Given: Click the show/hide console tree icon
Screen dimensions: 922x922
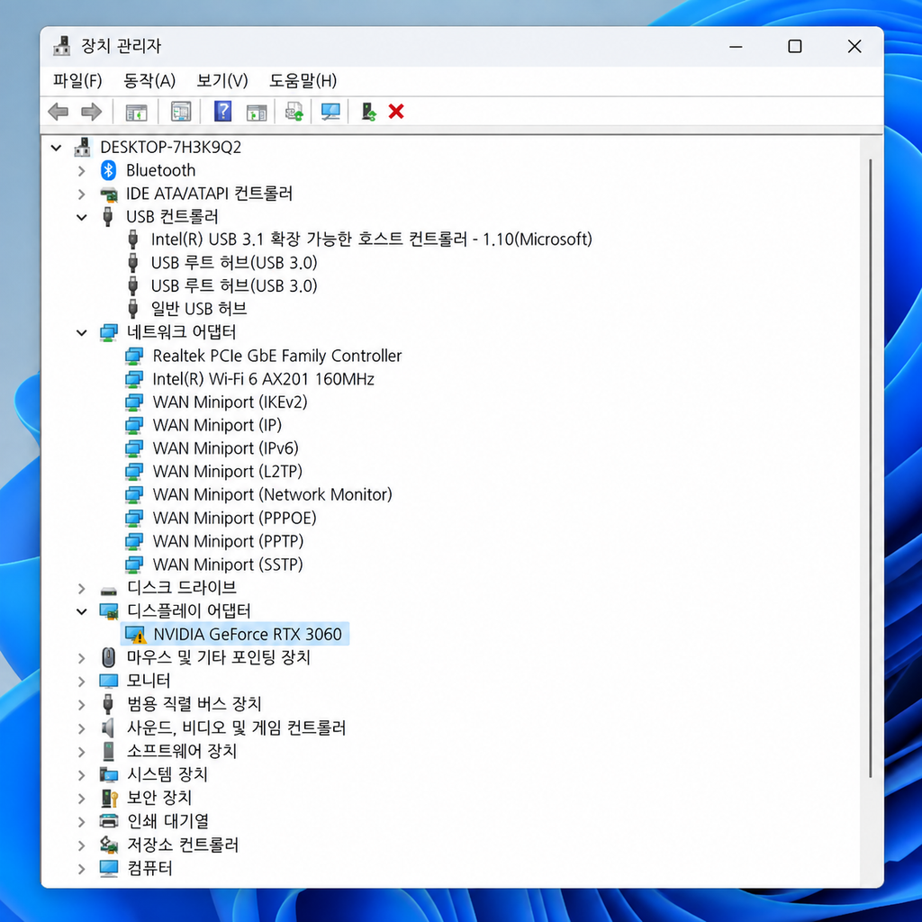Looking at the screenshot, I should (137, 111).
